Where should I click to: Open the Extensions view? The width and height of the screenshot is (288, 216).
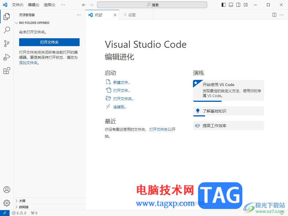click(x=7, y=71)
